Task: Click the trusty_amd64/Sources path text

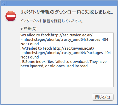Action: 80,40
